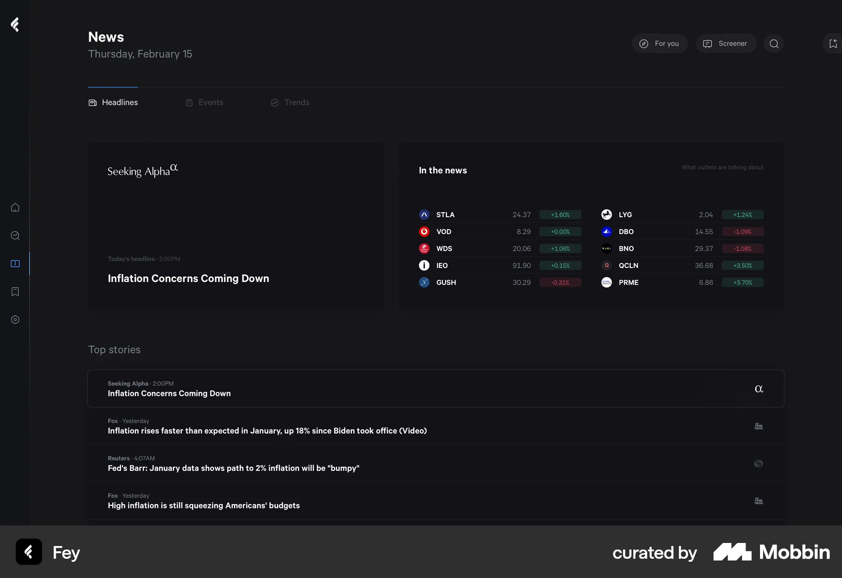Select the Headlines tab
842x578 pixels.
point(113,102)
